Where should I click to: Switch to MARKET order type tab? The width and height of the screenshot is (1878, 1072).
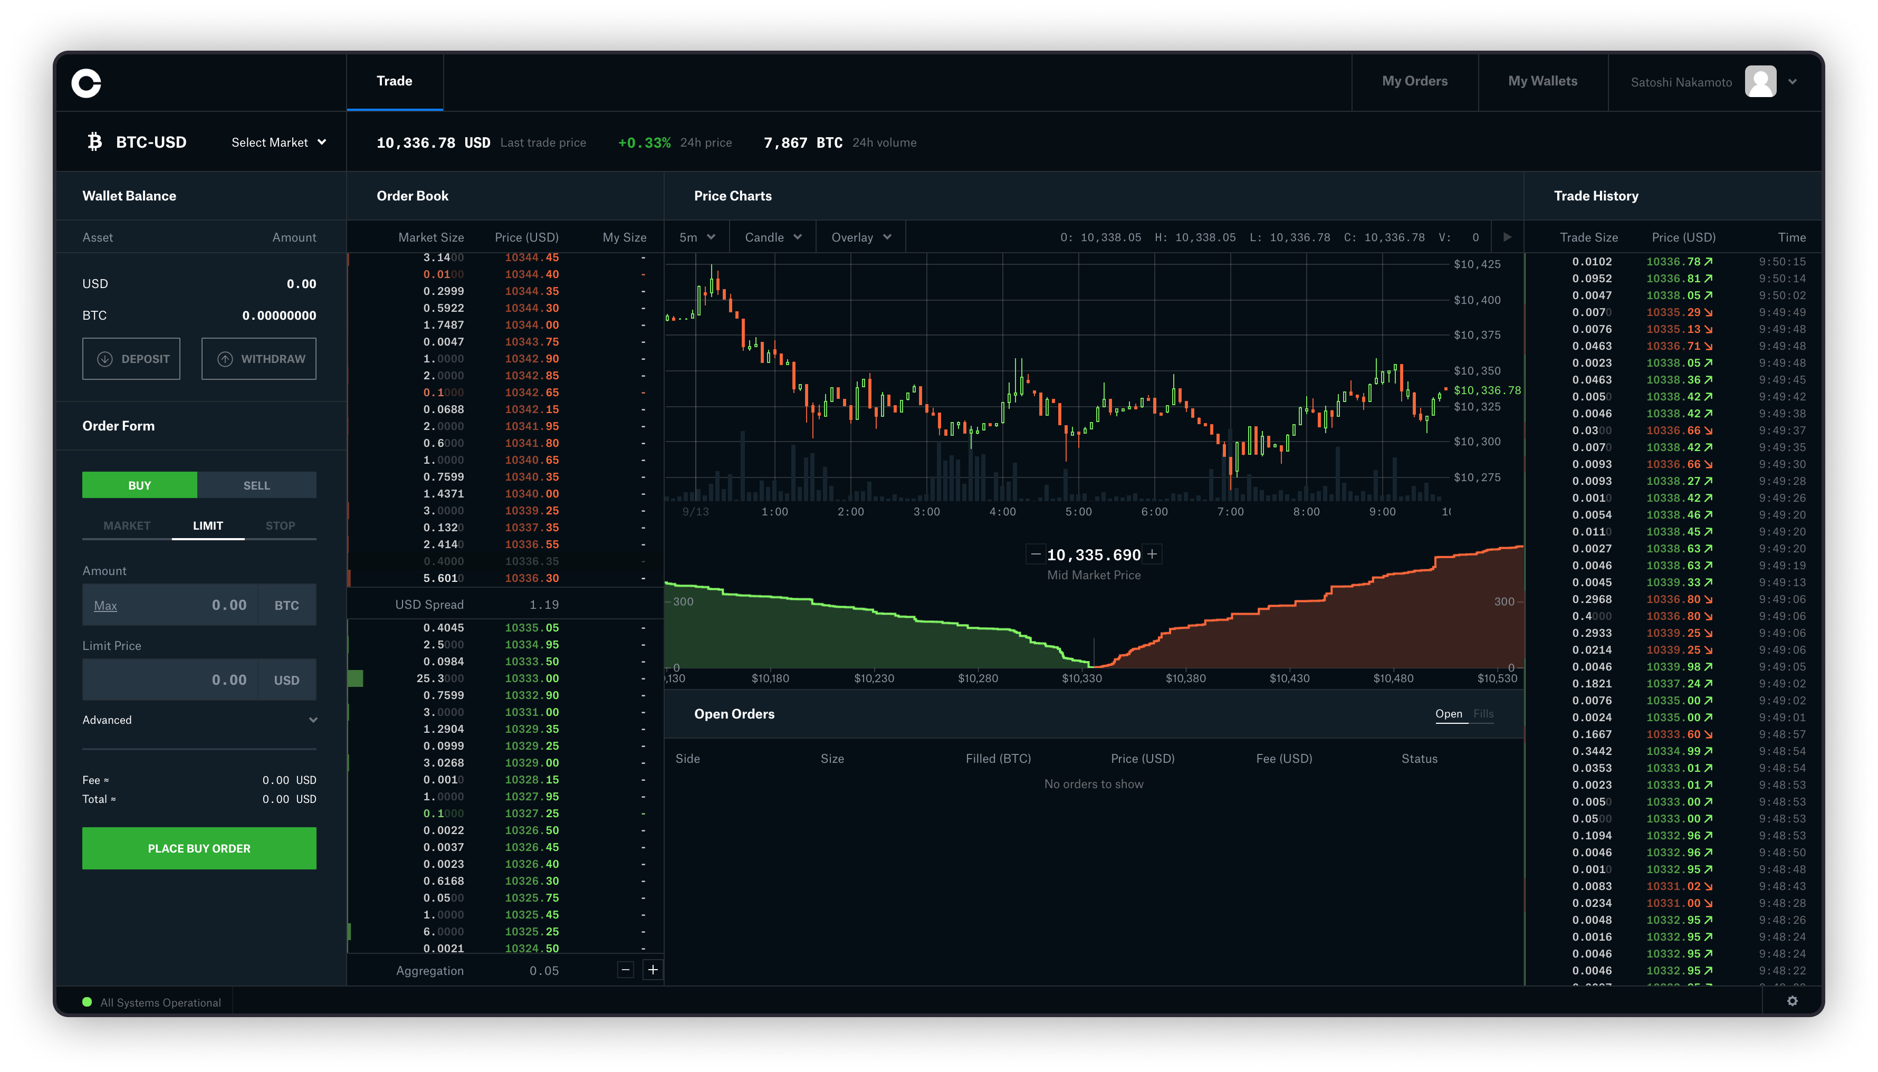[x=124, y=525]
